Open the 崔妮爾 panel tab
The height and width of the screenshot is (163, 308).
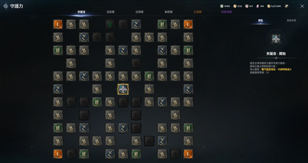tap(168, 12)
